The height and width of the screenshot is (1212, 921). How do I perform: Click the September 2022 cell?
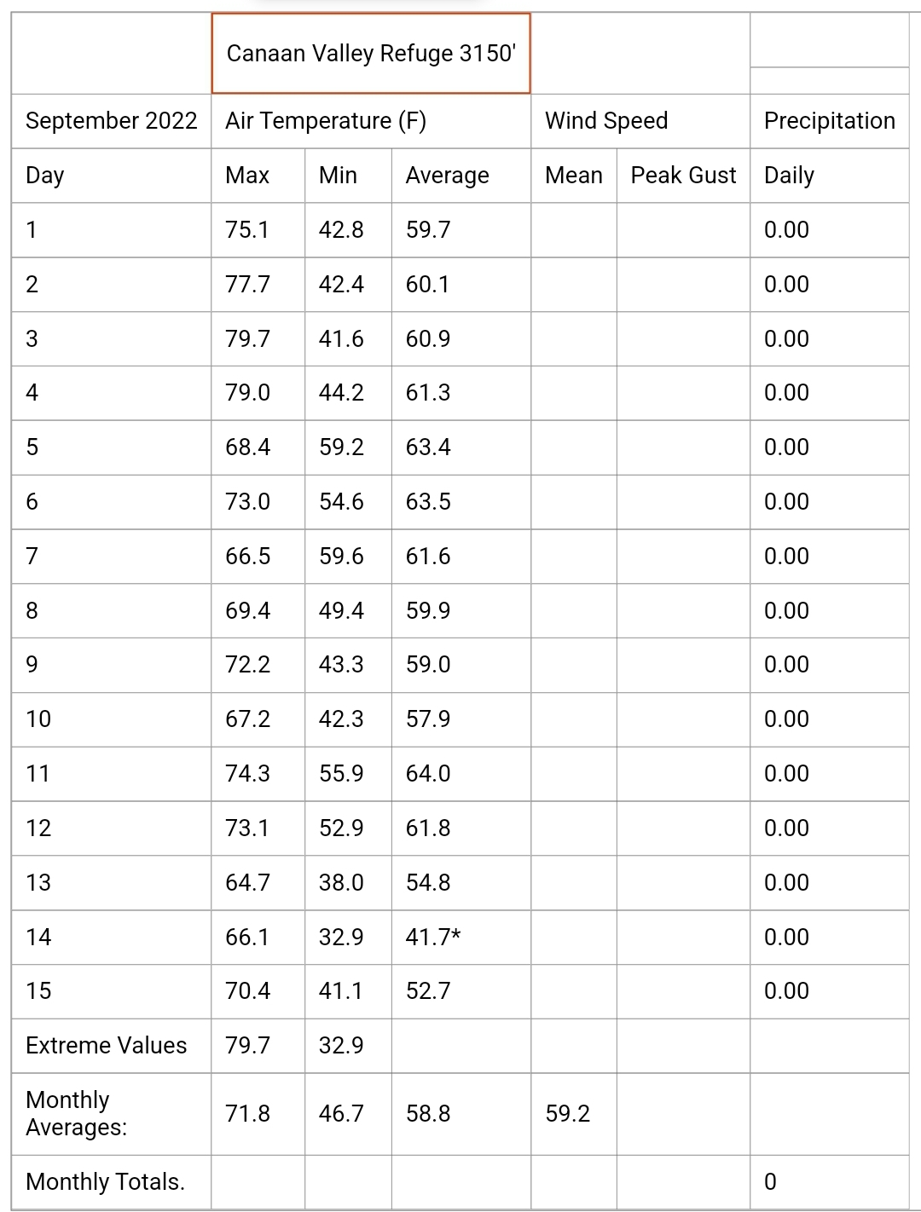point(112,121)
